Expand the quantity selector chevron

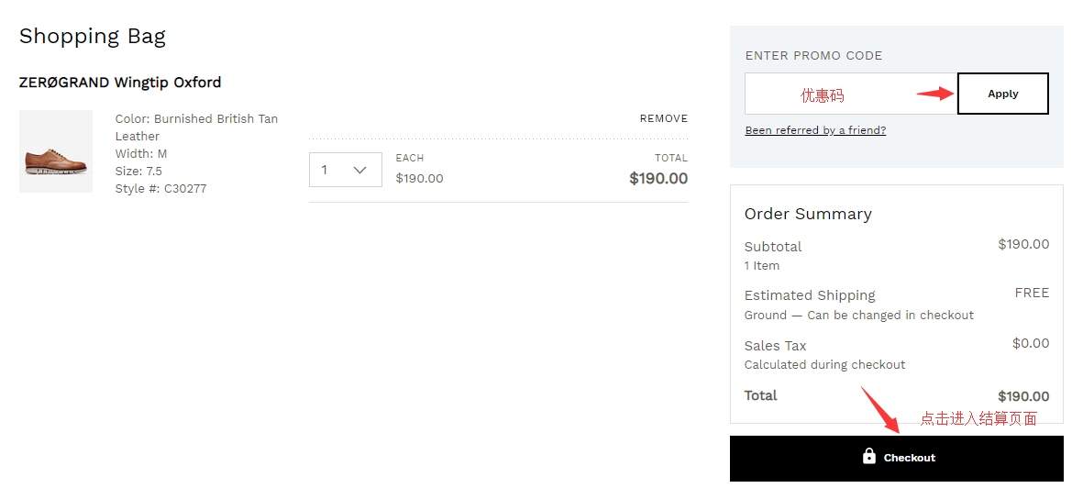tap(359, 170)
